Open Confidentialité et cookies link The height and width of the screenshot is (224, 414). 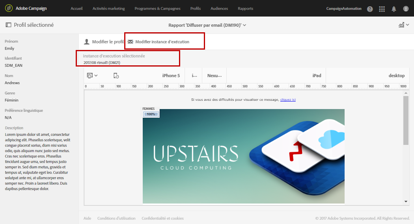[162, 218]
